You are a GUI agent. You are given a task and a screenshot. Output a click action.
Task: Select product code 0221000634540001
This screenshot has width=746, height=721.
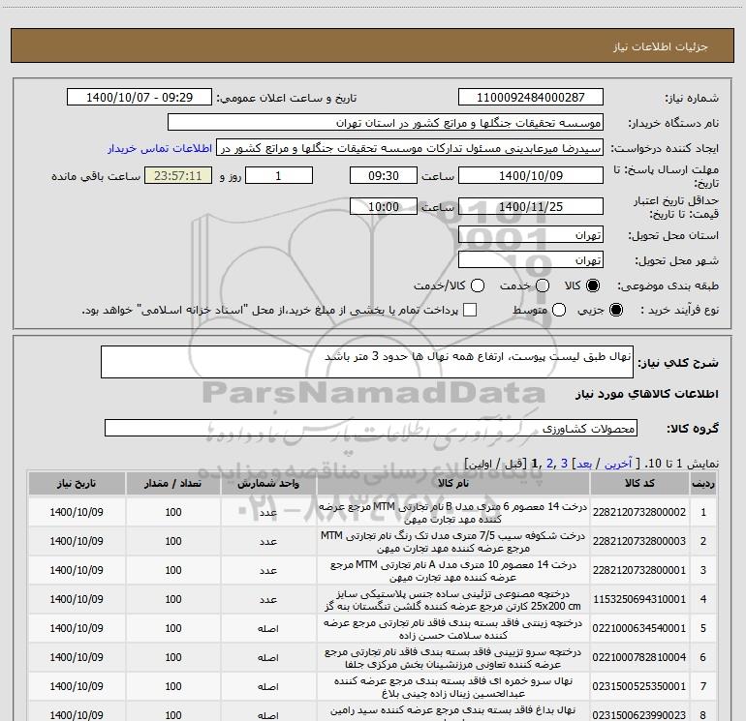[x=639, y=628]
